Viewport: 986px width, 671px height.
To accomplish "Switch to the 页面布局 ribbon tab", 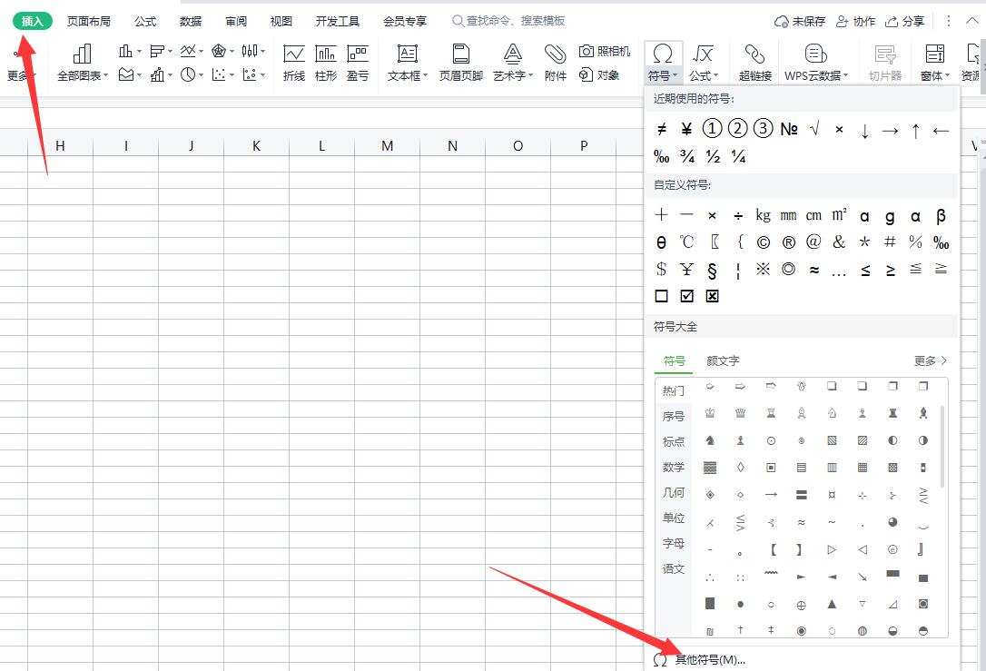I will 89,21.
